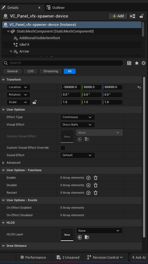Select AdditionalVisibleItemRoot component
148x264 pixels.
(40, 38)
